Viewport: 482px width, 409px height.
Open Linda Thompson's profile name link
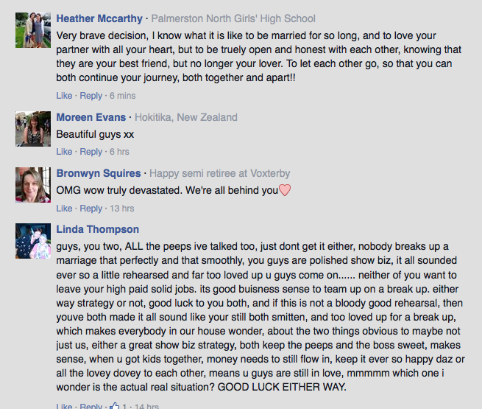(97, 229)
